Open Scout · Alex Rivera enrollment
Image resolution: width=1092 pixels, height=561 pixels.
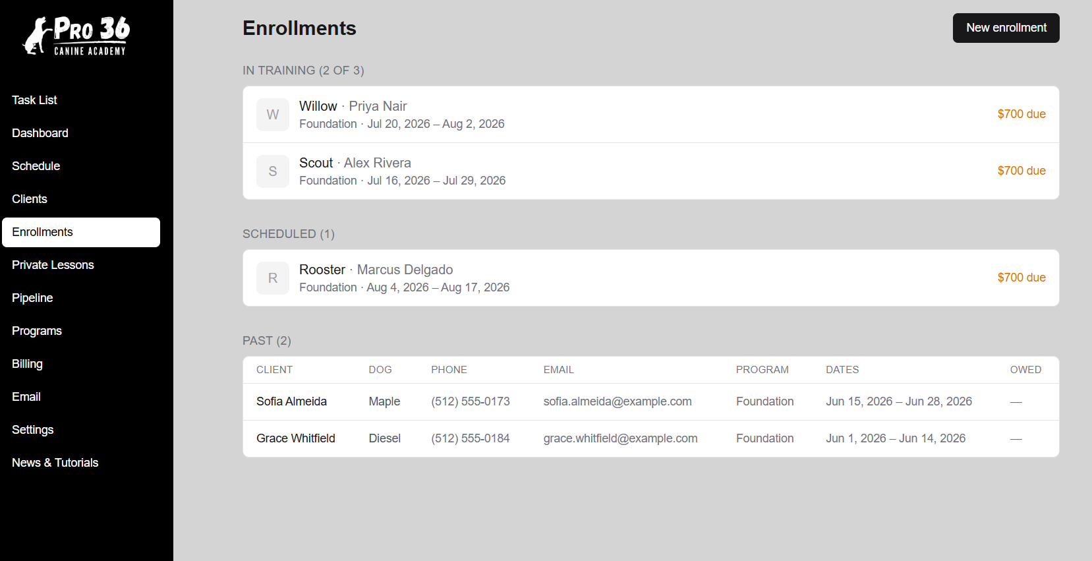click(x=651, y=171)
